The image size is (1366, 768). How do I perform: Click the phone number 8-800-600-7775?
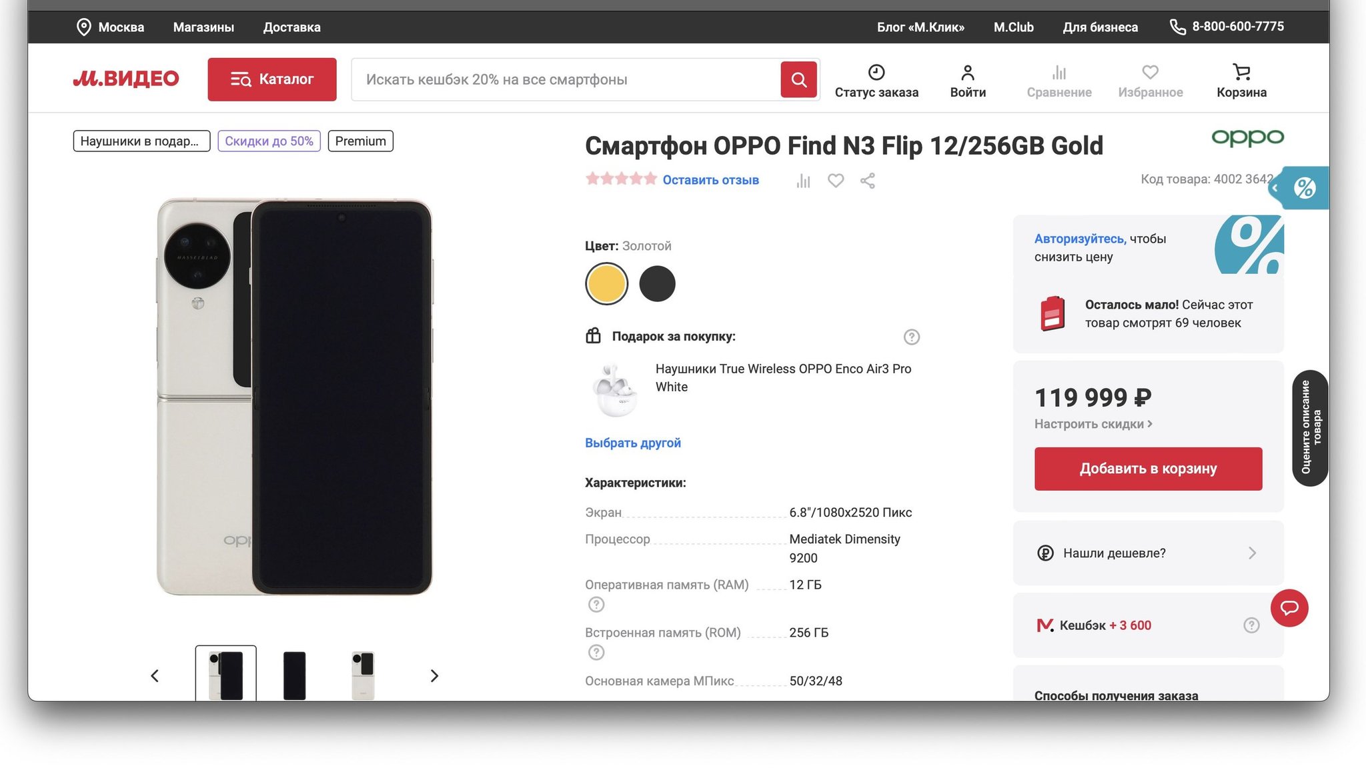pyautogui.click(x=1237, y=27)
